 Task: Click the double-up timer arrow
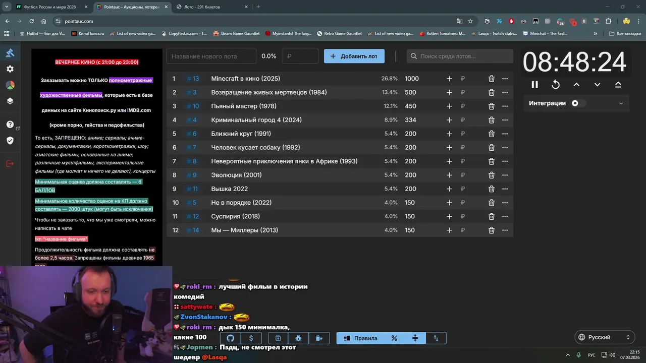pos(618,85)
